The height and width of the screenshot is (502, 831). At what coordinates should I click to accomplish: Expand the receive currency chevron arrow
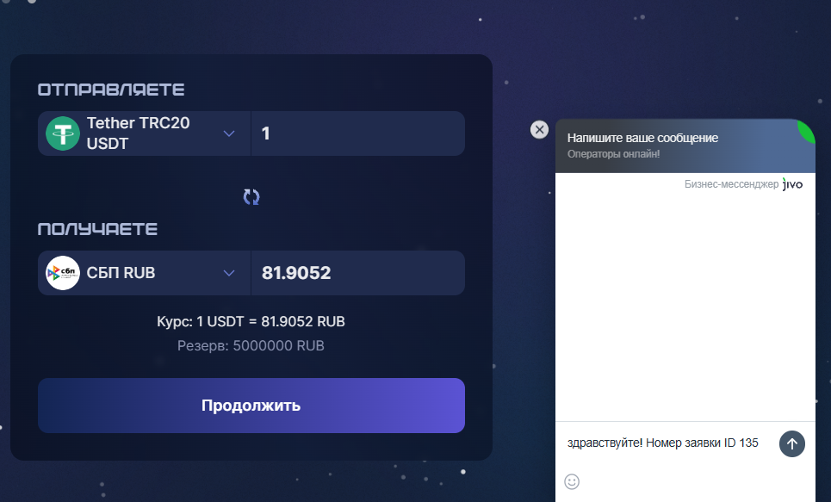tap(229, 273)
